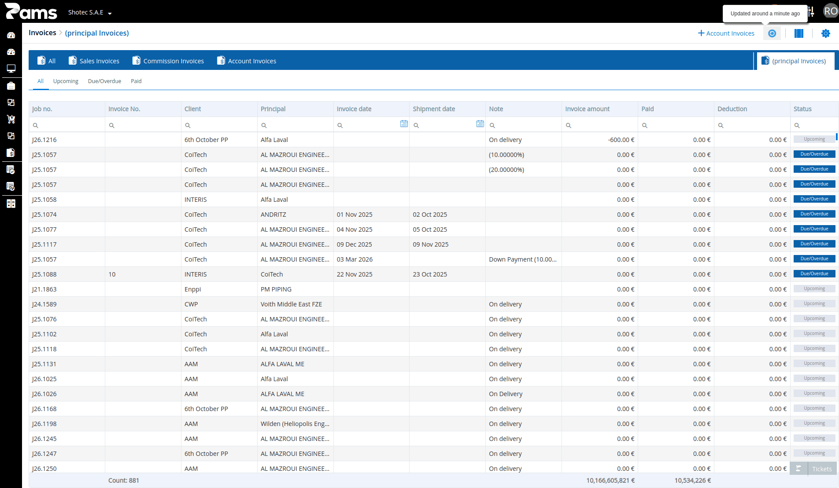The height and width of the screenshot is (488, 839).
Task: Open the monitor icon in sidebar
Action: pyautogui.click(x=11, y=69)
